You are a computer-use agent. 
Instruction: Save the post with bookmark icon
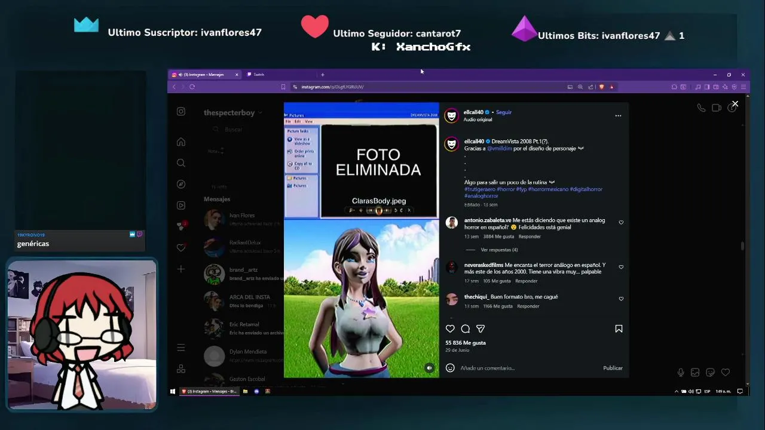(x=619, y=328)
